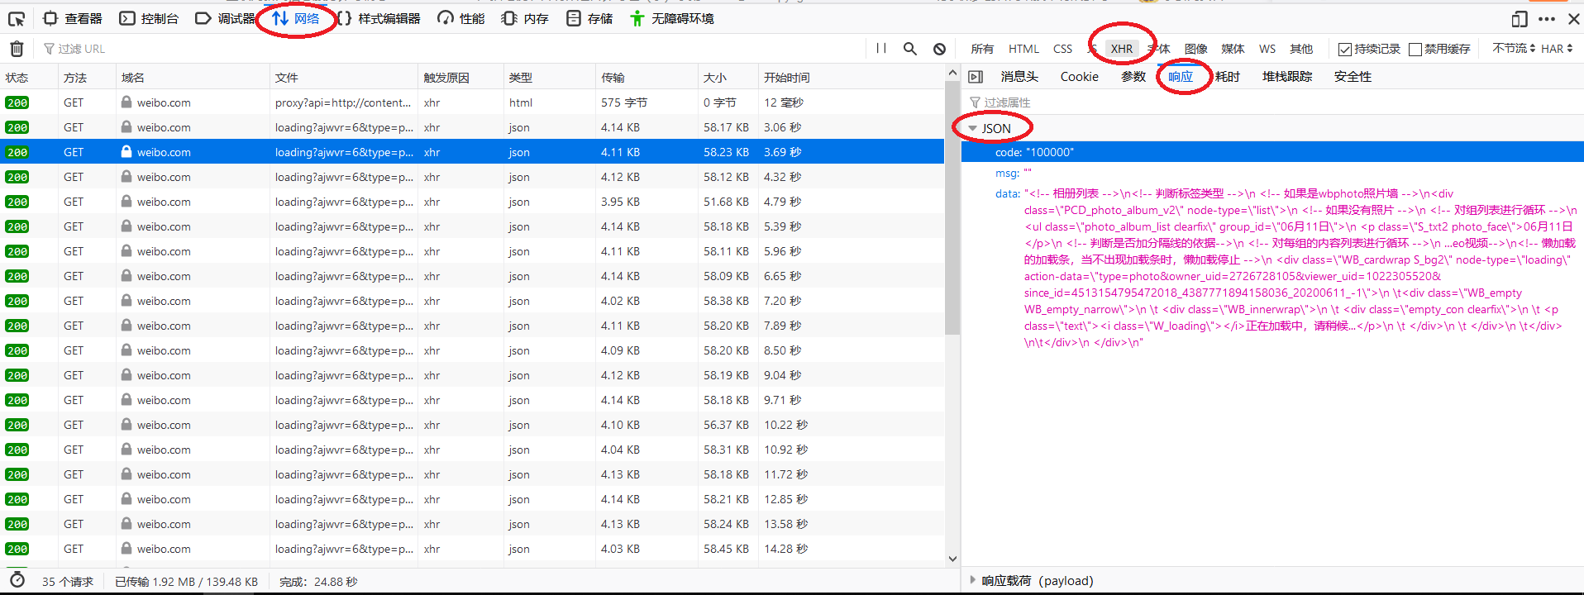Open the 查看器 inspector tab
The height and width of the screenshot is (595, 1584).
[x=73, y=18]
